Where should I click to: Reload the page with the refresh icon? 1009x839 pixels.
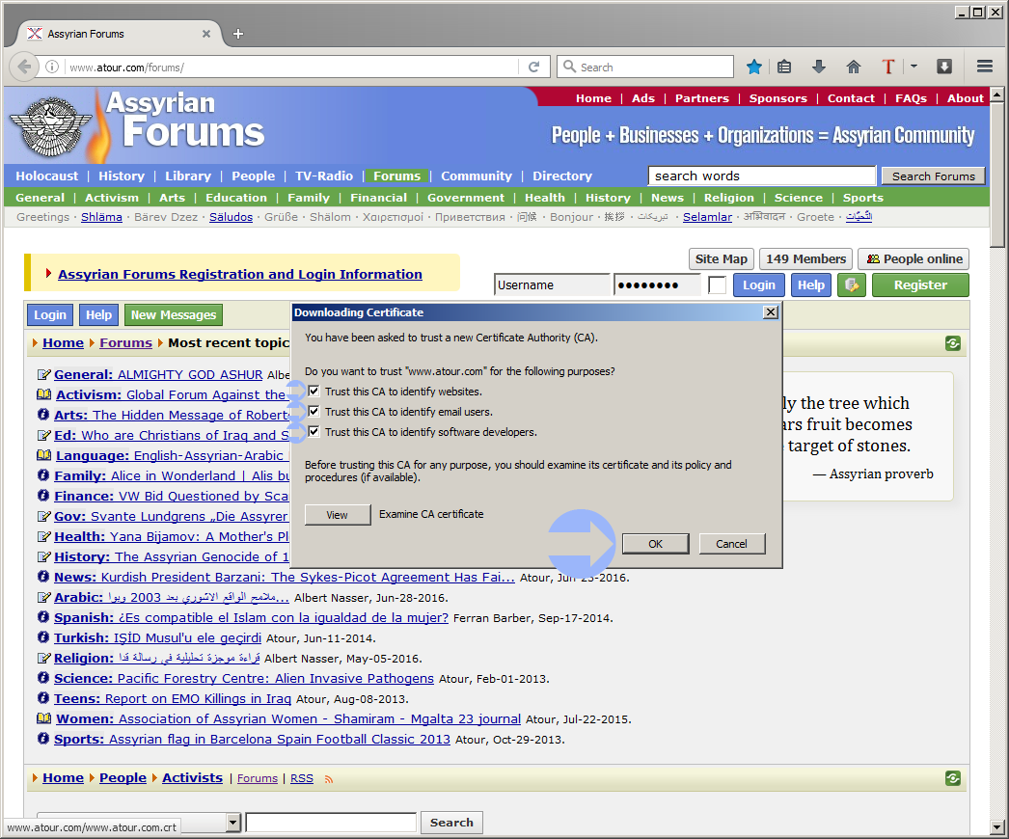533,67
